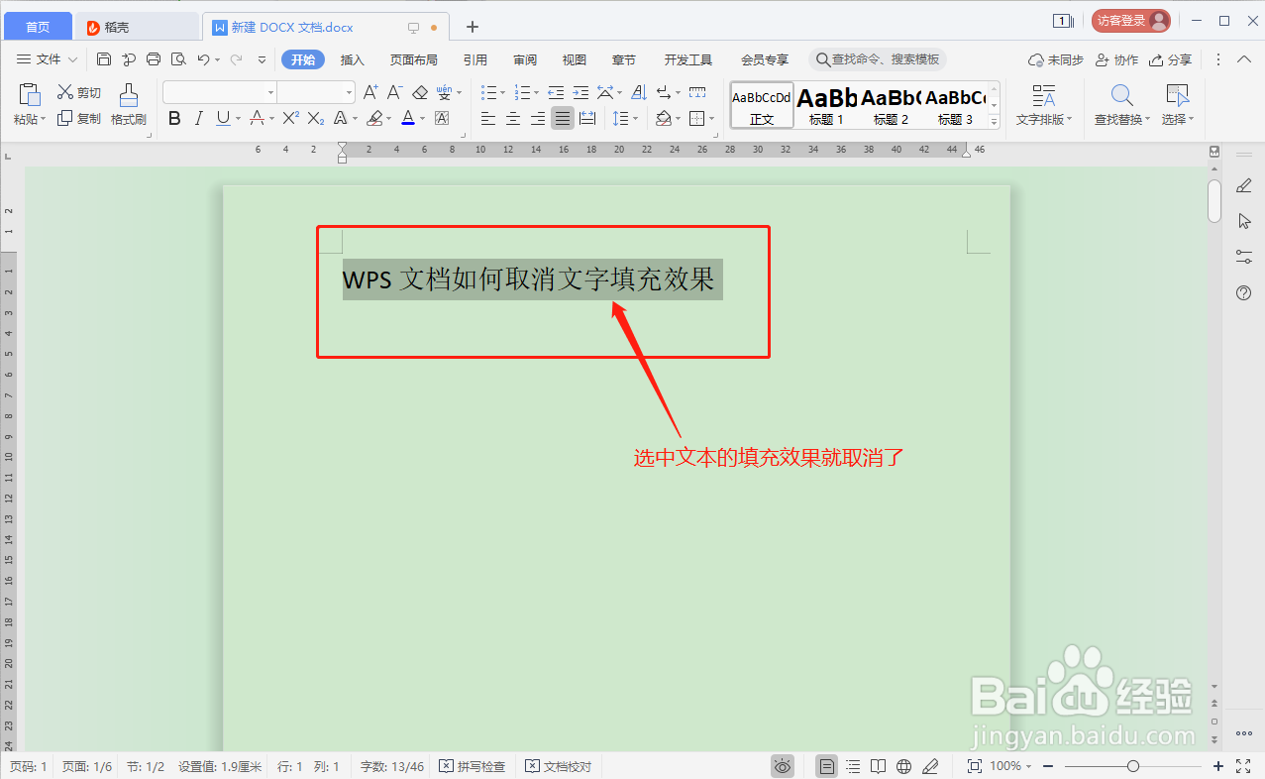This screenshot has height=779, width=1265.
Task: Toggle Italic formatting
Action: click(x=198, y=119)
